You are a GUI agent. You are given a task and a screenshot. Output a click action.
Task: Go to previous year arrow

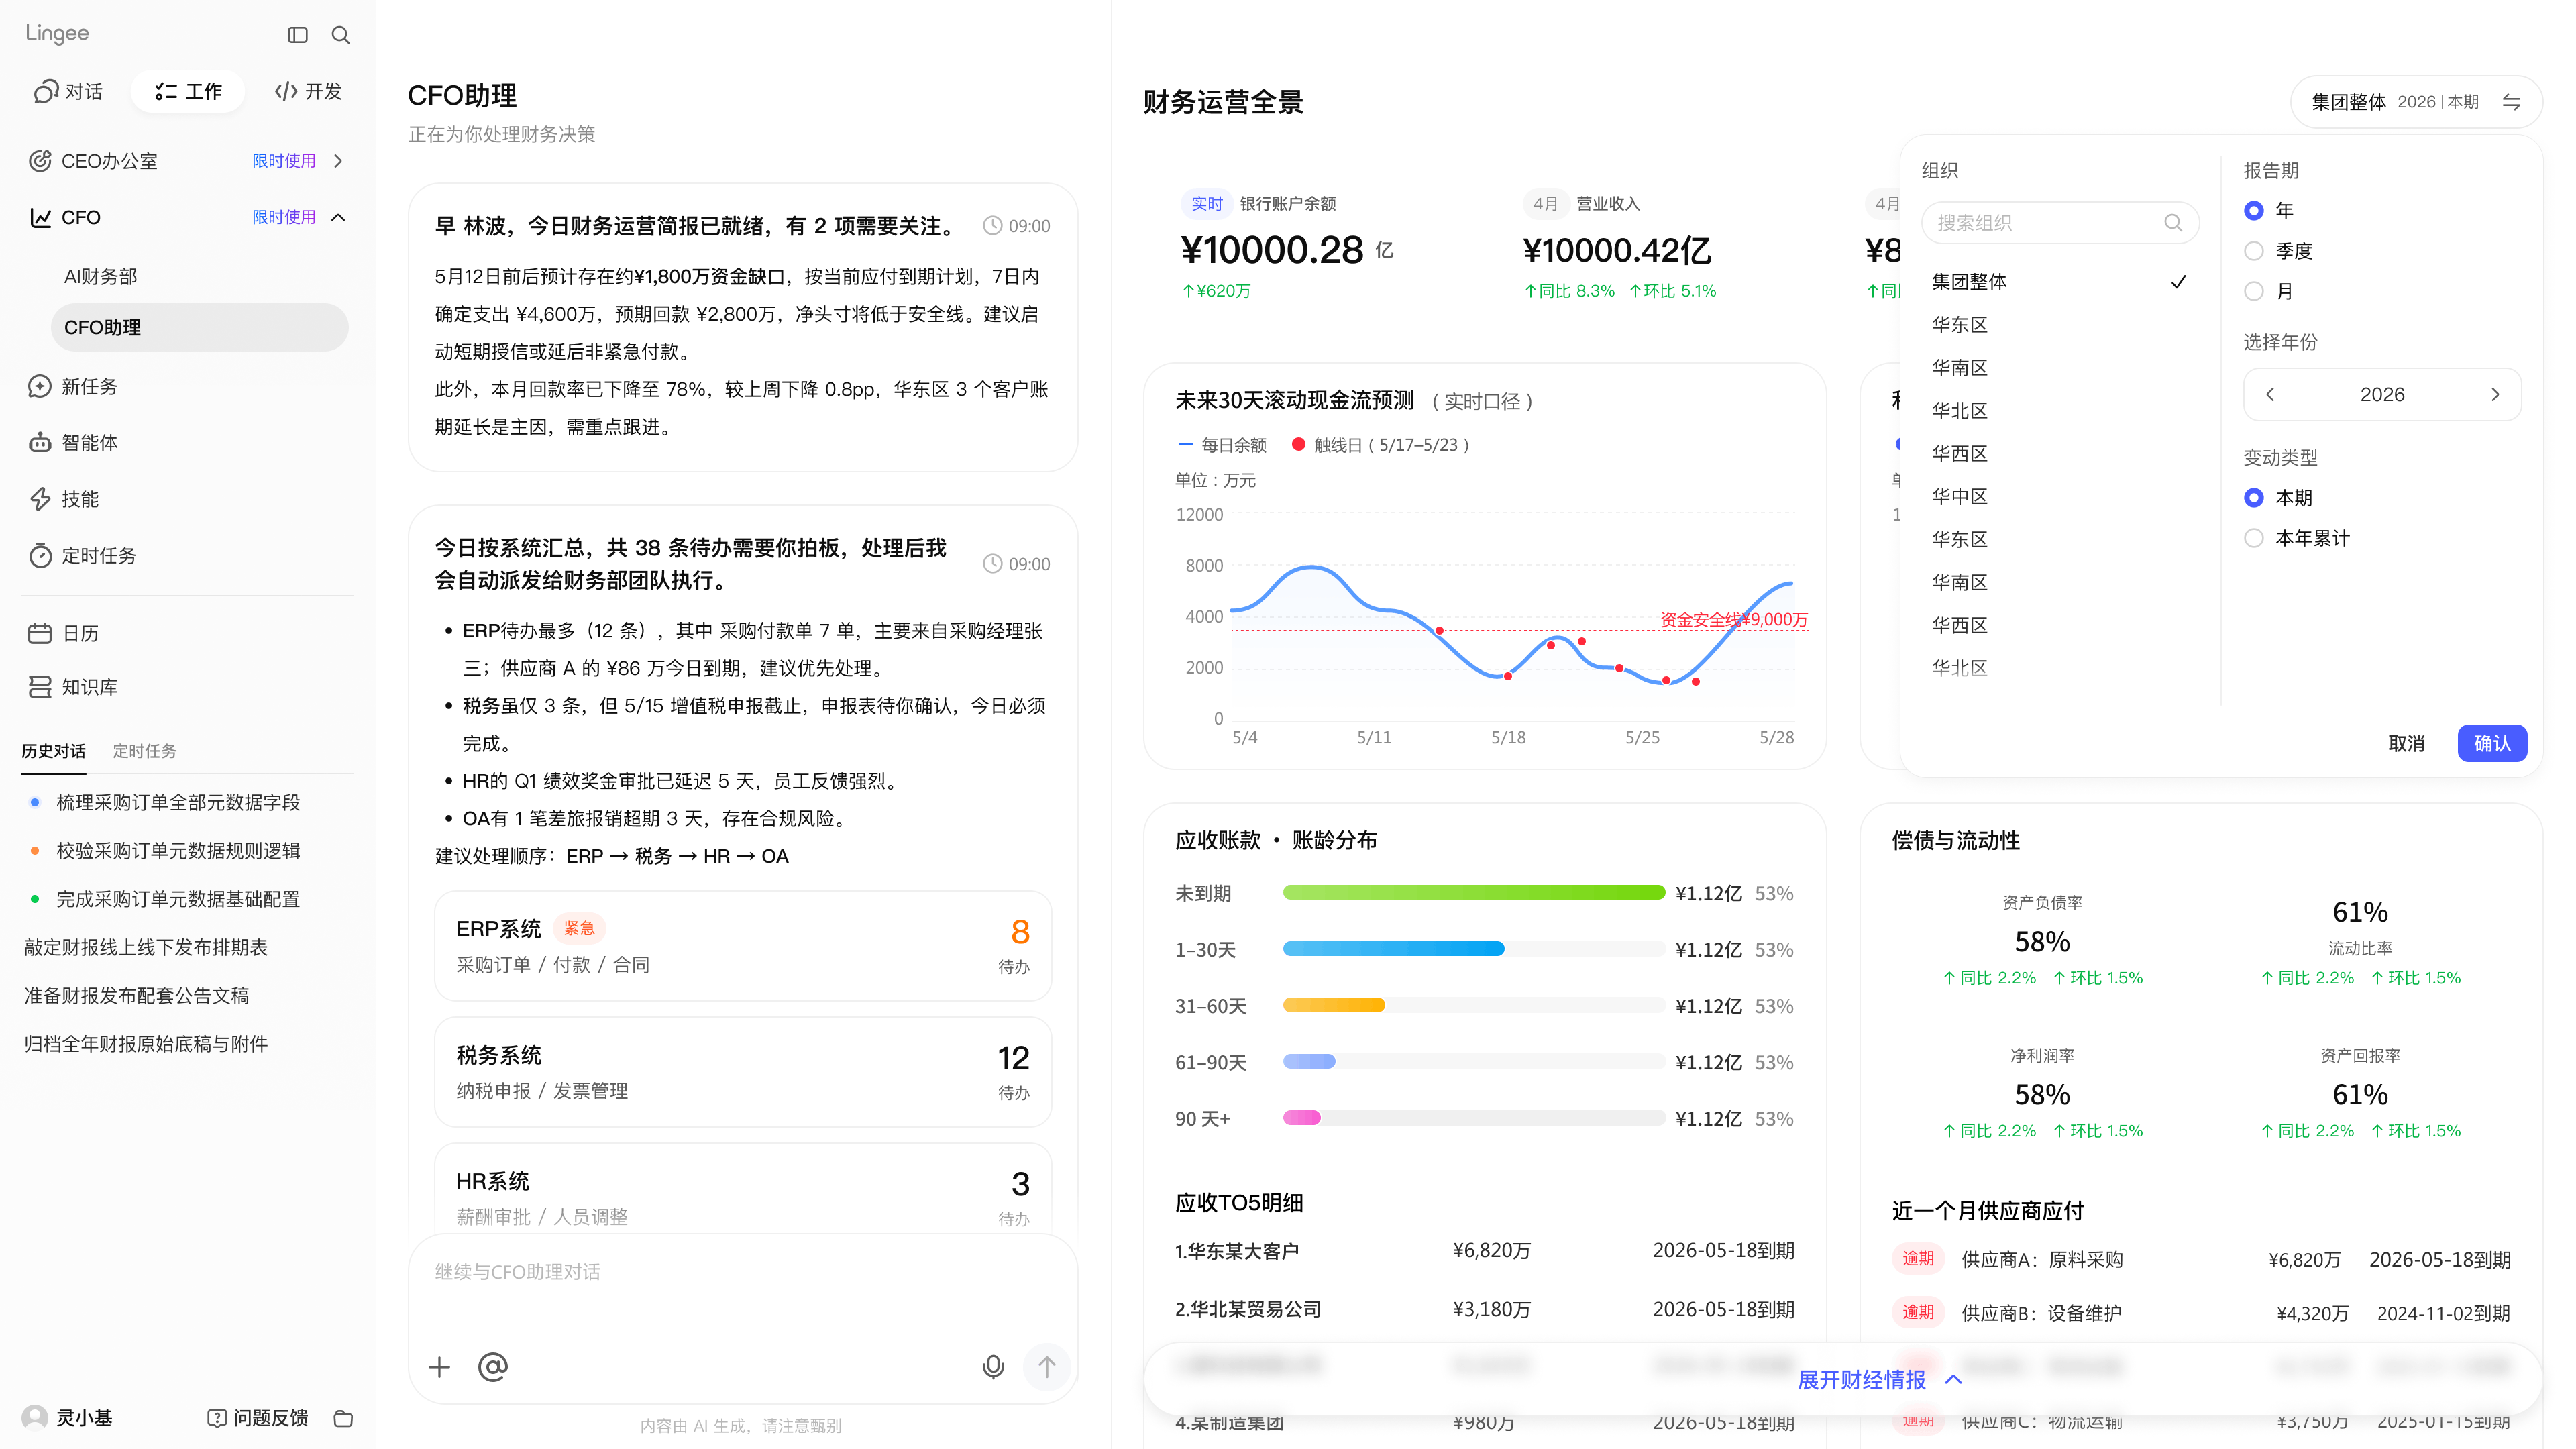tap(2270, 394)
